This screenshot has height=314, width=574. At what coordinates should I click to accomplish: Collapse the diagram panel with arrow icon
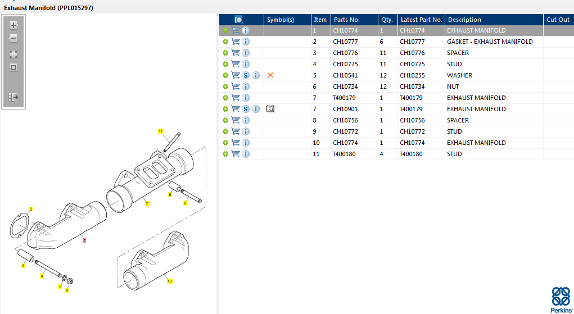coord(13,97)
